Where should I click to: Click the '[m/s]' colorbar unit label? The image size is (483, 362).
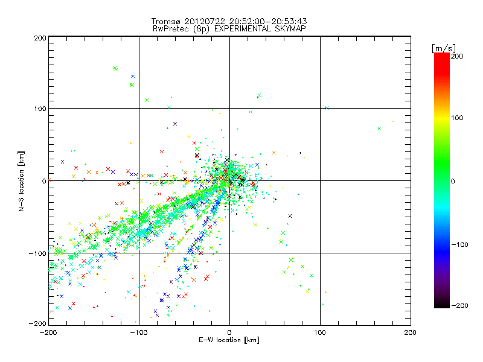444,49
